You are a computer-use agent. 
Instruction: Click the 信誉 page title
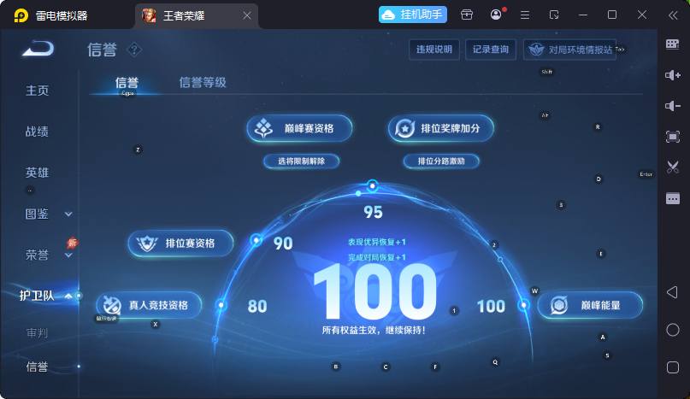coord(102,50)
